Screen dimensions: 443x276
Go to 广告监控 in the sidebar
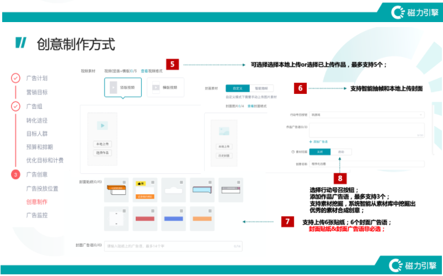37,215
